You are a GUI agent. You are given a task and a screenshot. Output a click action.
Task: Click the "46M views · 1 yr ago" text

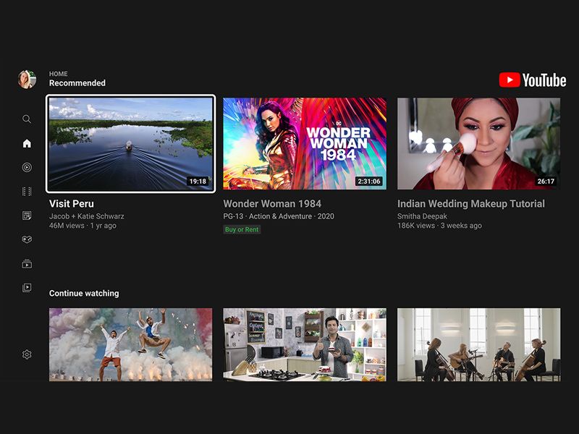pos(83,226)
